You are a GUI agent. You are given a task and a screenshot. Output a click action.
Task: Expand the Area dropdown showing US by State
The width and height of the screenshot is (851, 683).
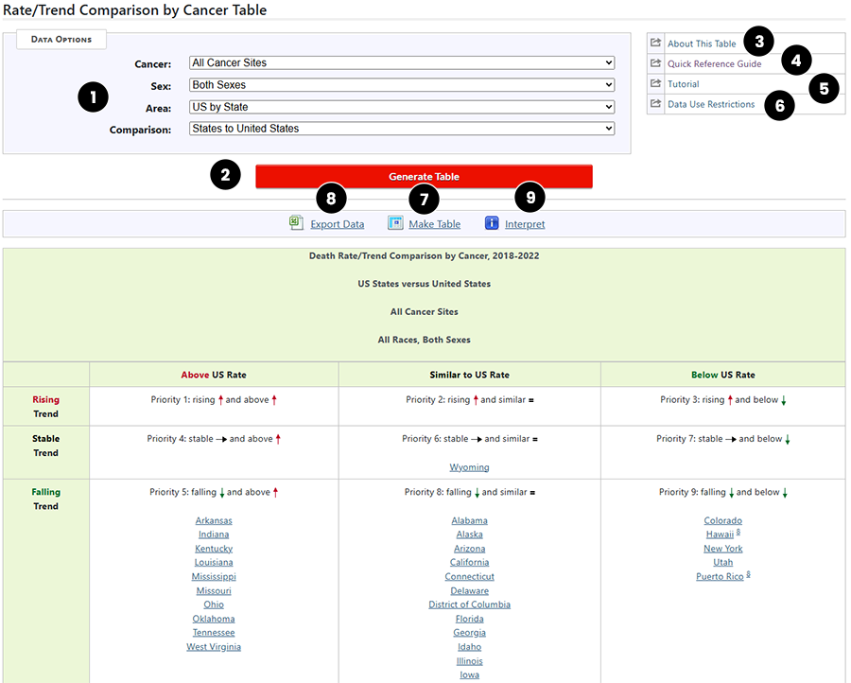click(401, 107)
